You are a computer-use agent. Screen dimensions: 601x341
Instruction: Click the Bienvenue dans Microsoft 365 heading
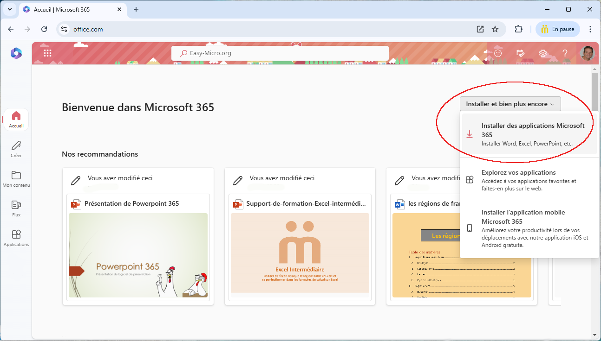pos(138,107)
